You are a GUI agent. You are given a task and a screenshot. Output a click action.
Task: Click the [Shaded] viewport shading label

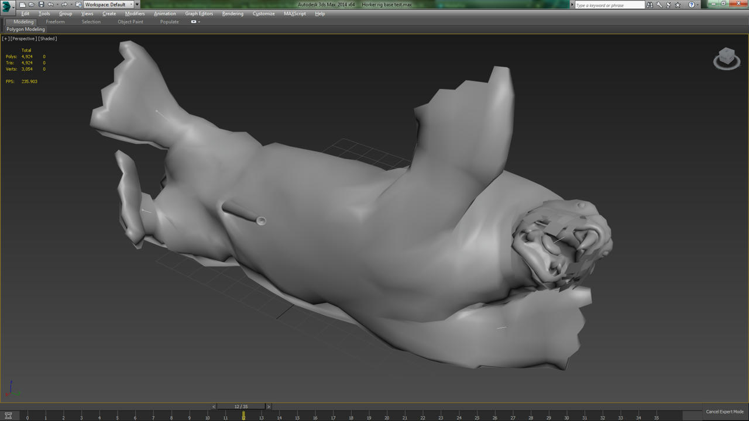tap(48, 39)
